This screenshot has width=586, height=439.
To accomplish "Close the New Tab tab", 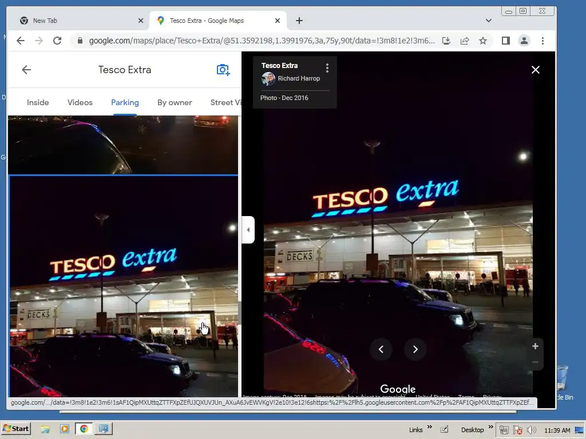I will coord(141,21).
